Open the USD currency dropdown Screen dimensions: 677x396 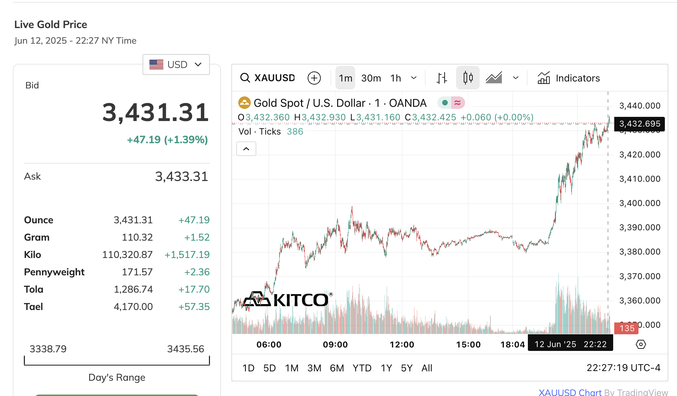(x=176, y=64)
